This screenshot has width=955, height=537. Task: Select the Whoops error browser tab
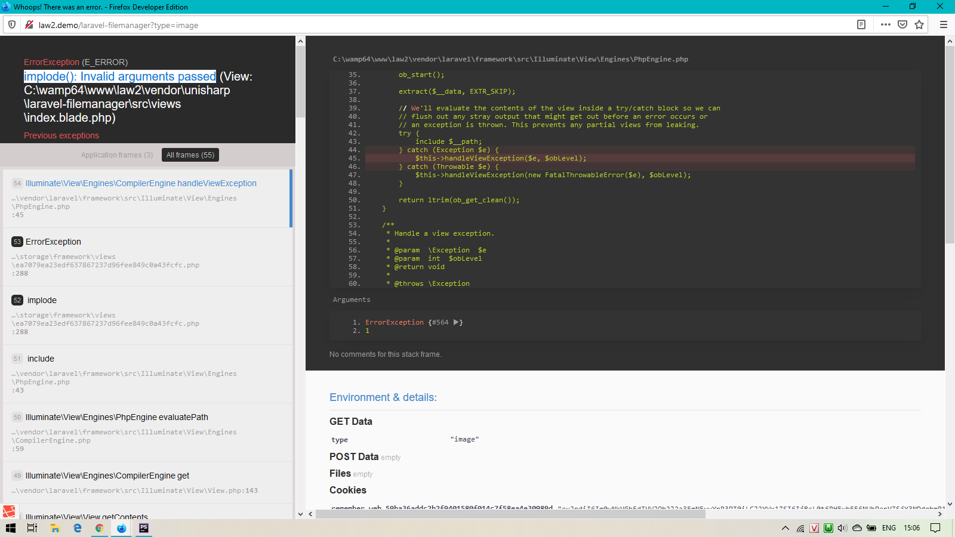click(95, 7)
